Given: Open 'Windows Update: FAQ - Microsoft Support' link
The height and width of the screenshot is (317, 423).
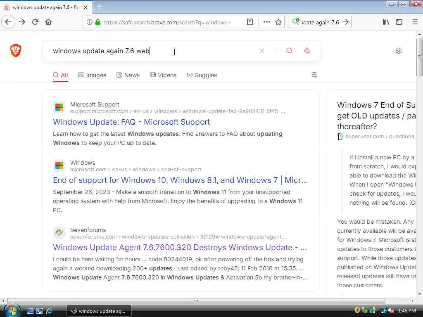Looking at the screenshot, I should (x=131, y=122).
